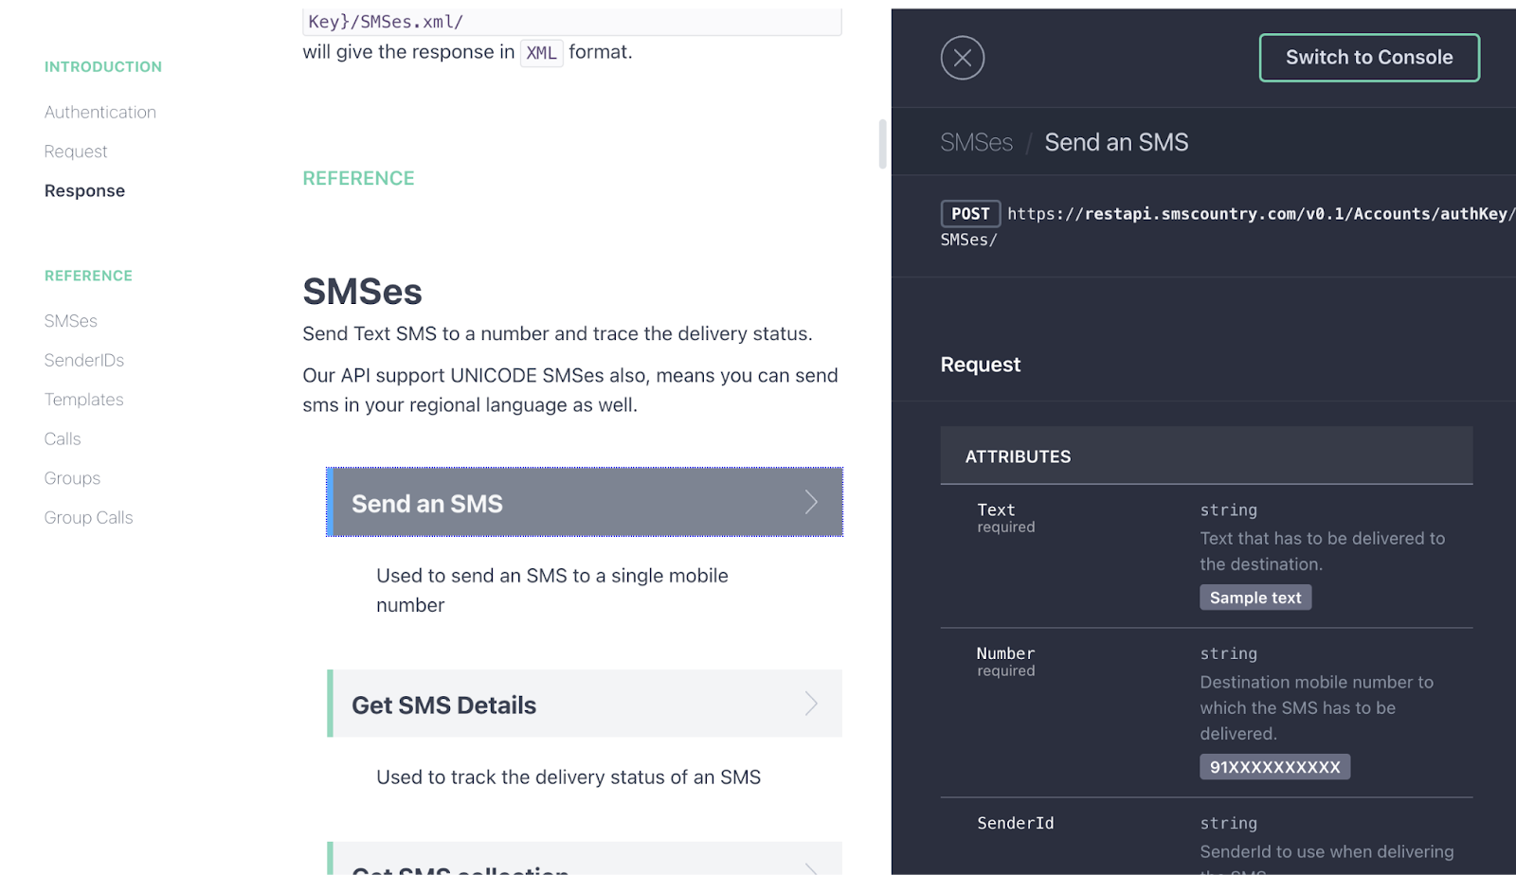Click the Sample text example value
Image resolution: width=1516 pixels, height=875 pixels.
1255,598
